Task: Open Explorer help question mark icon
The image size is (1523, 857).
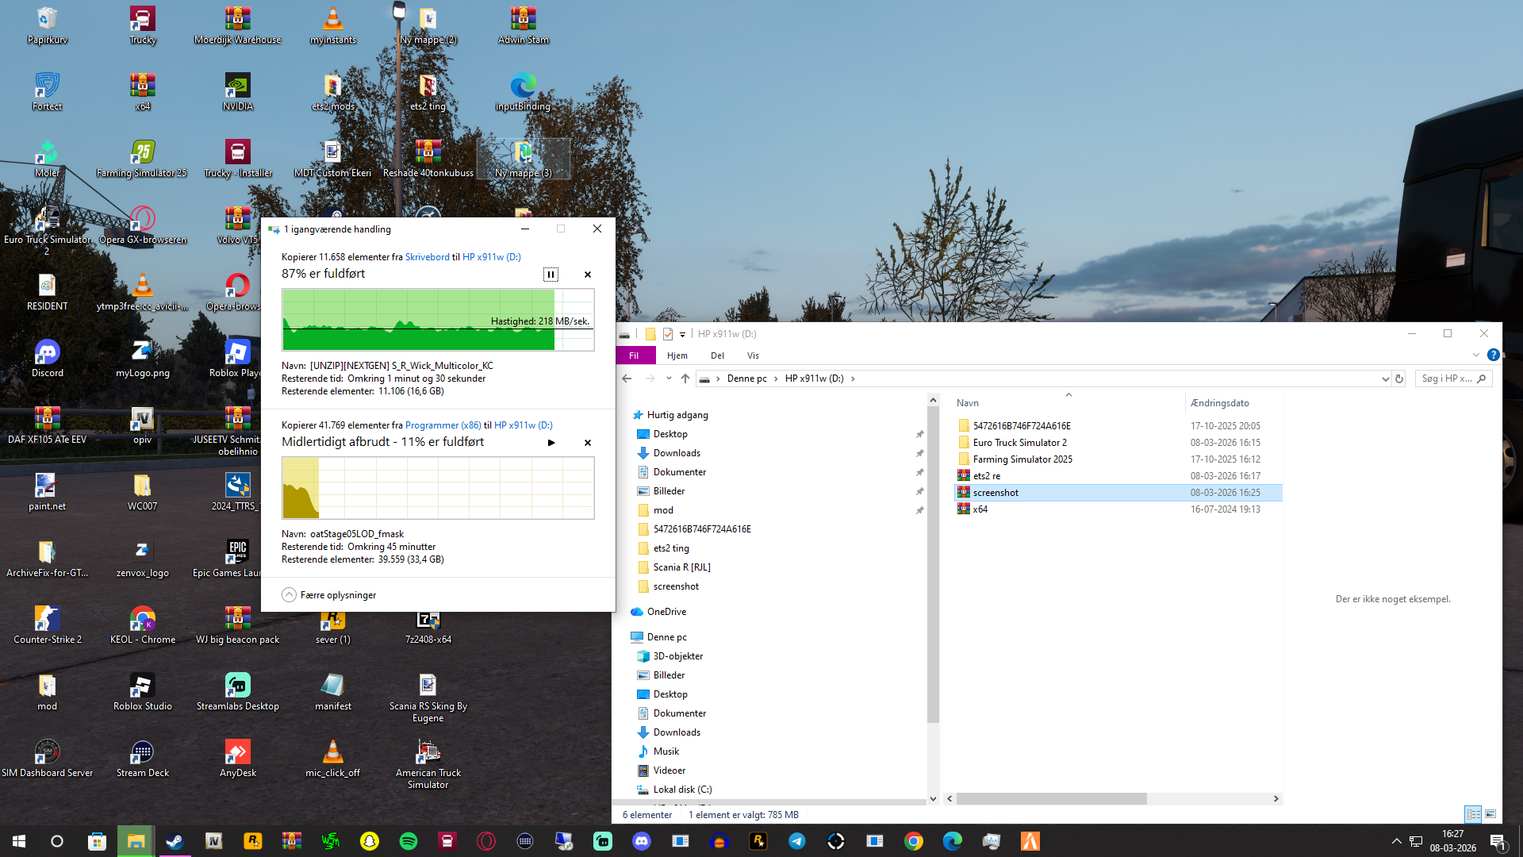Action: click(x=1493, y=355)
